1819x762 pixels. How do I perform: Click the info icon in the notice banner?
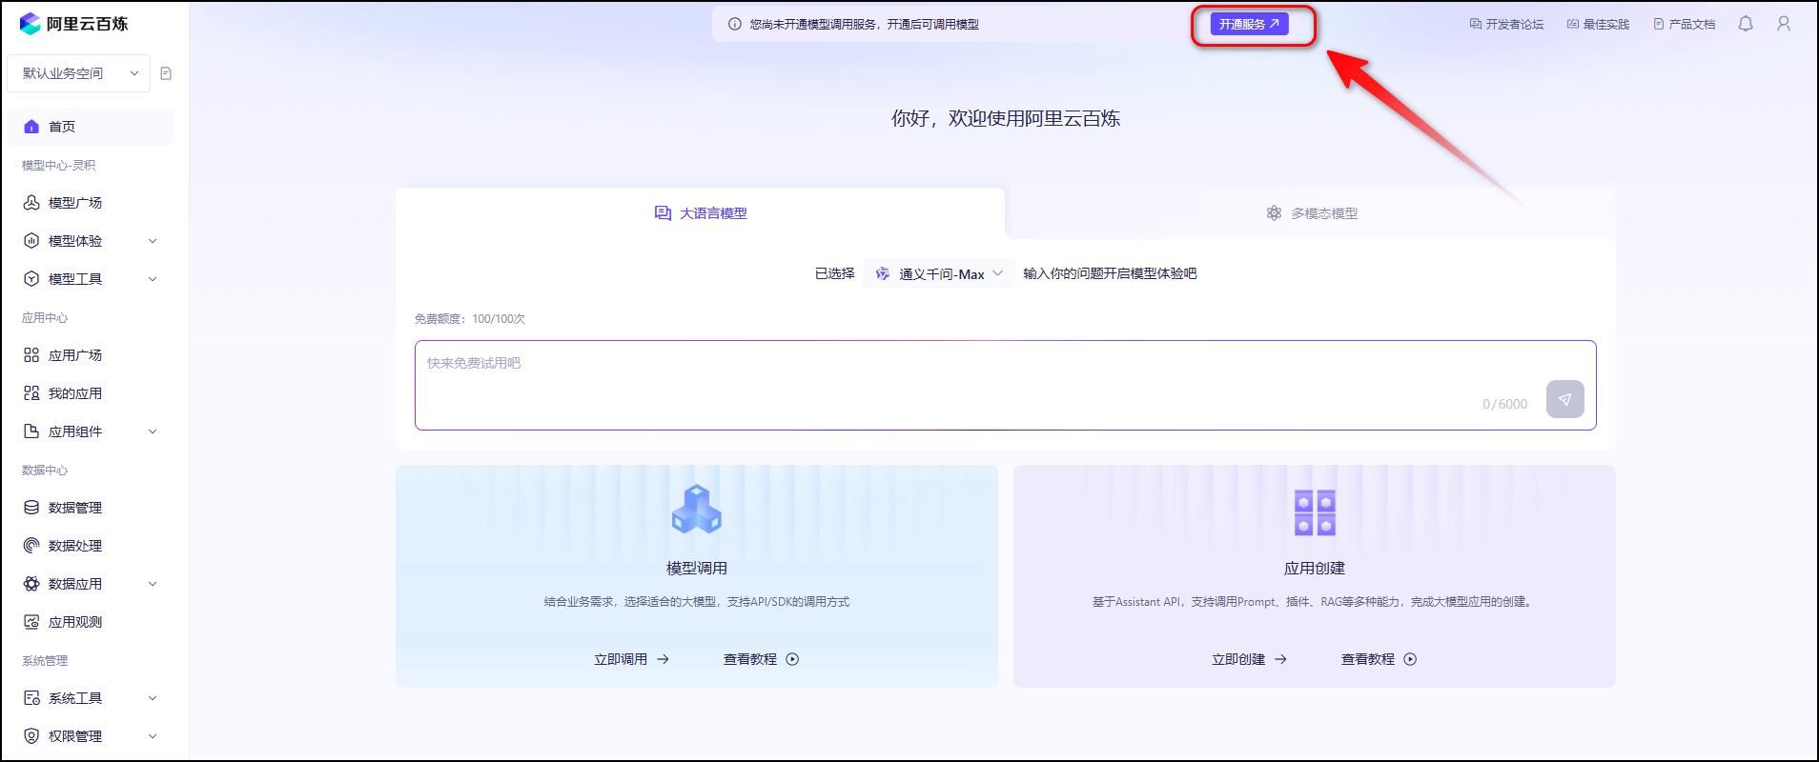(x=735, y=24)
